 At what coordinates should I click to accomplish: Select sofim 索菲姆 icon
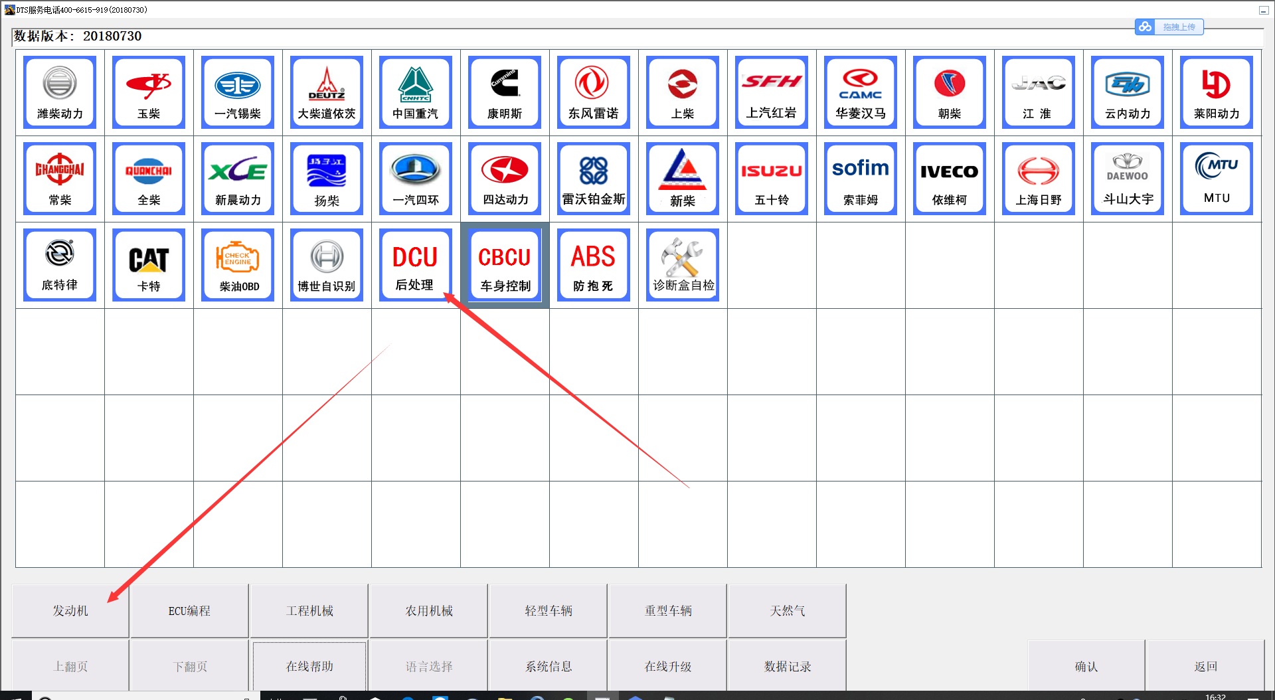click(861, 179)
